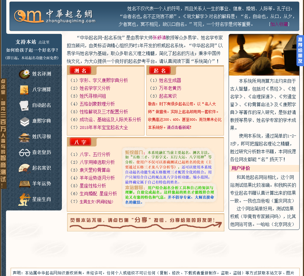The image size is (304, 276).
Task: Open 姓名生成器 link
Action: click(x=170, y=80)
